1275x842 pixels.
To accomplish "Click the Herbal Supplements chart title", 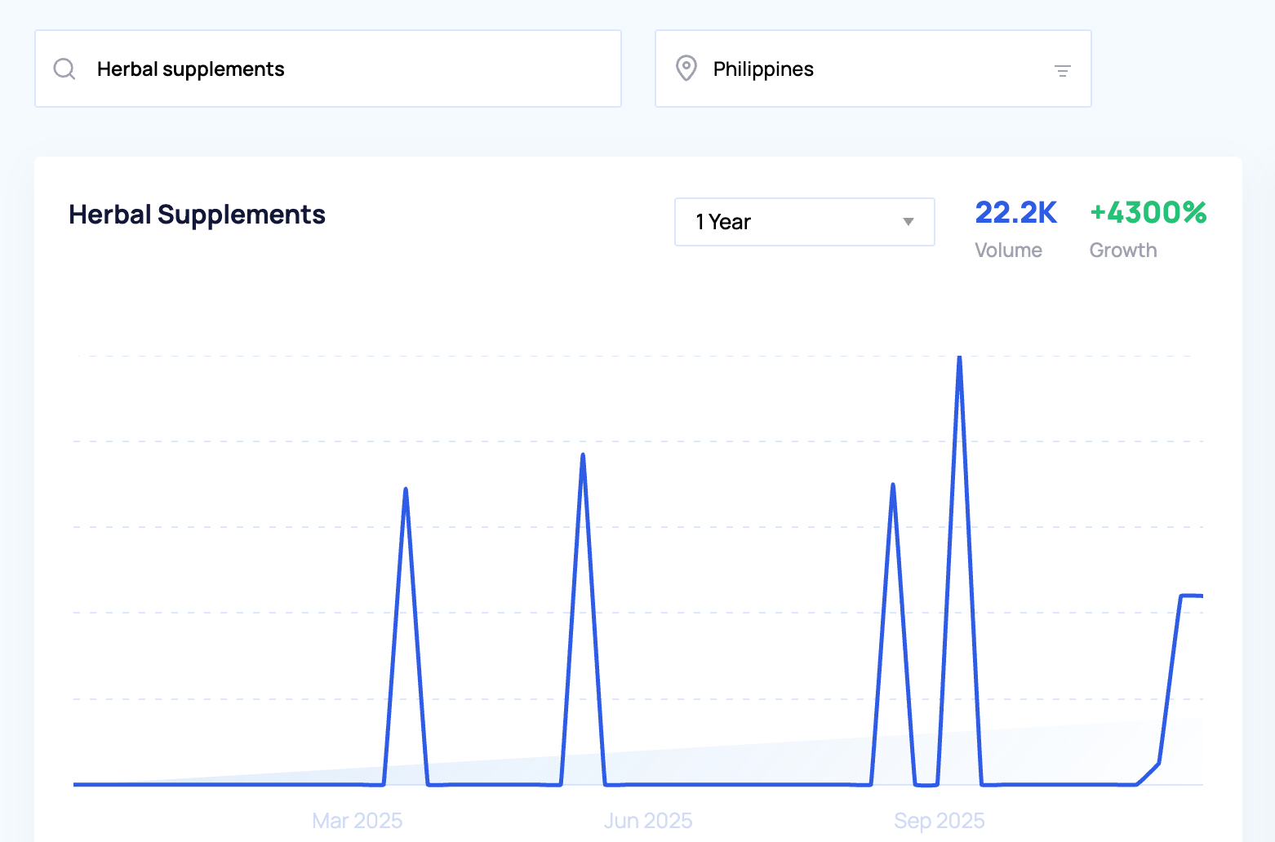I will point(197,215).
